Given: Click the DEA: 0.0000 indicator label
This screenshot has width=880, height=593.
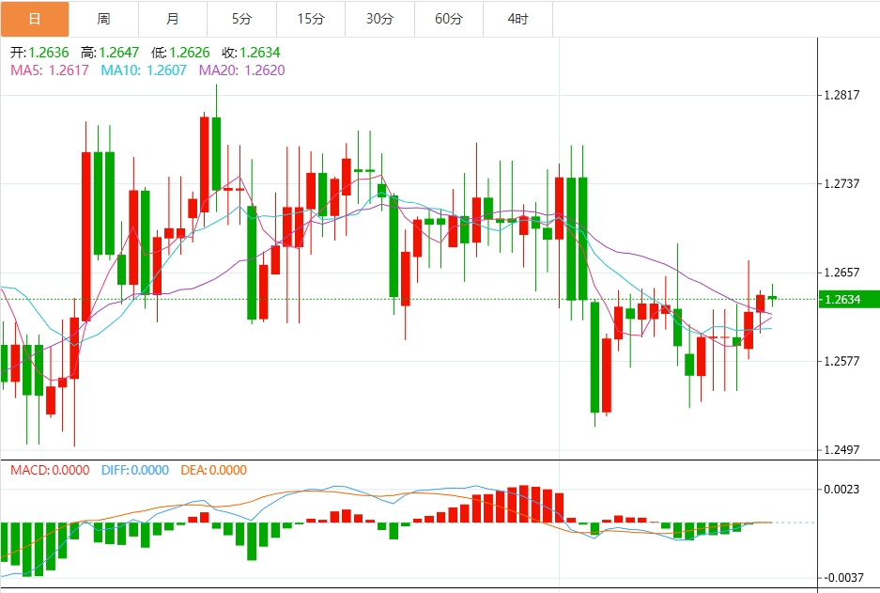Looking at the screenshot, I should 214,470.
